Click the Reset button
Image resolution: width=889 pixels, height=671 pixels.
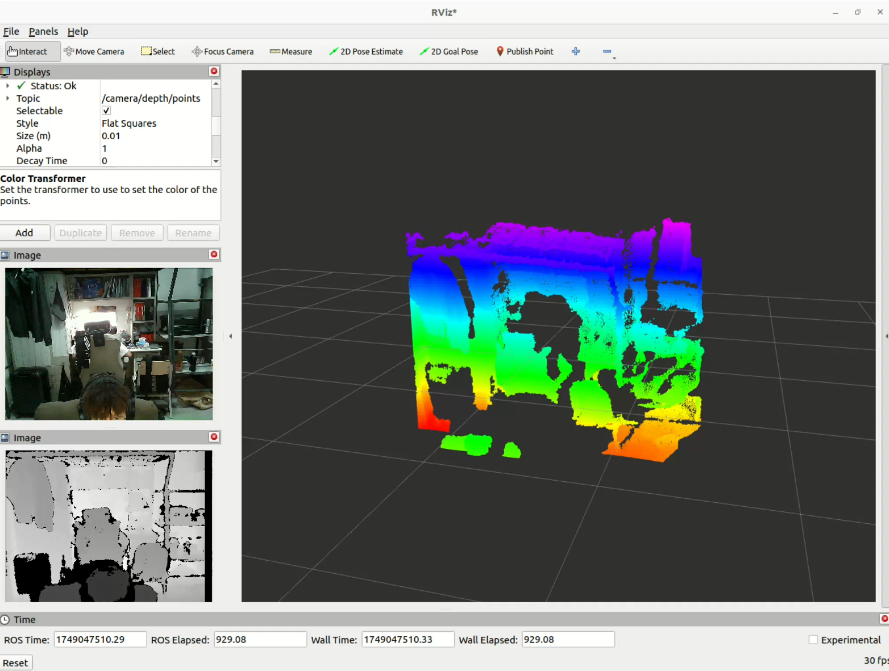coord(16,663)
